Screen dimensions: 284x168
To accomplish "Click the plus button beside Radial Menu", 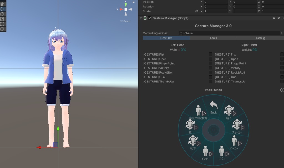I will tap(282, 90).
